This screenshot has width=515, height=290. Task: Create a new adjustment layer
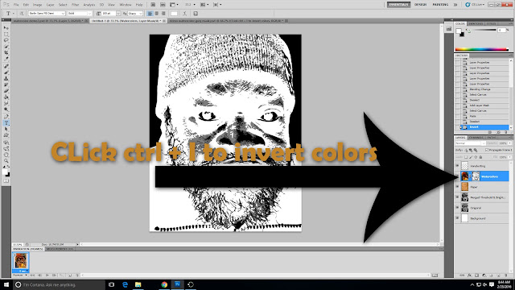[484, 275]
